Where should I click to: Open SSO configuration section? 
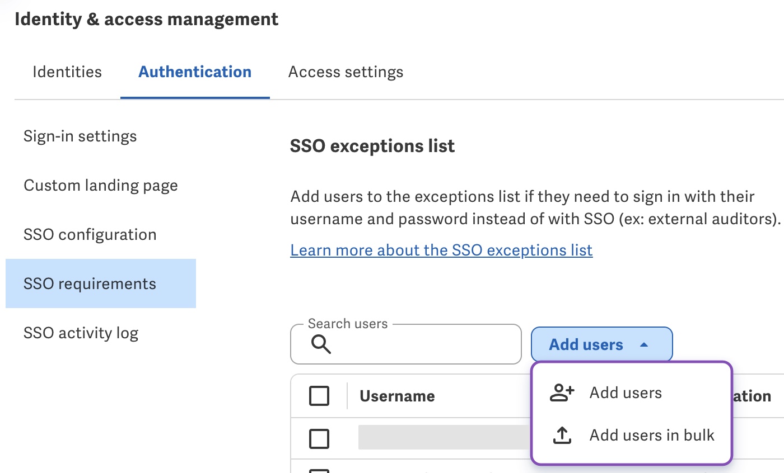tap(90, 235)
